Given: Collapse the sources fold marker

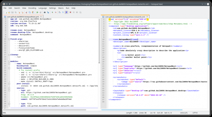Looking at the screenshot, I should click(9, 88).
